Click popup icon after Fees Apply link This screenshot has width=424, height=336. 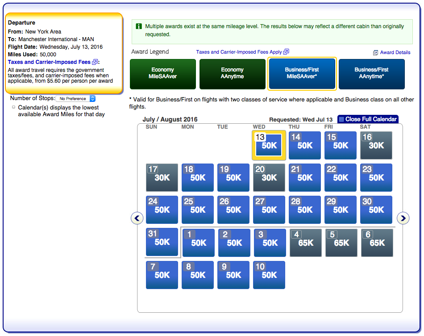tap(286, 52)
